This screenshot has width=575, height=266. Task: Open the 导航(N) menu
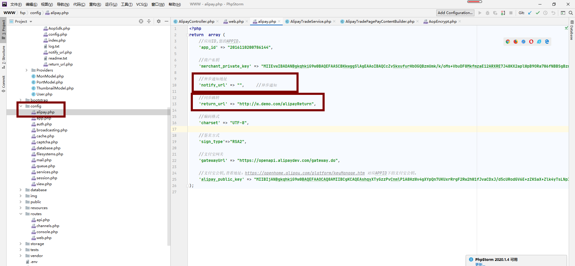point(63,4)
